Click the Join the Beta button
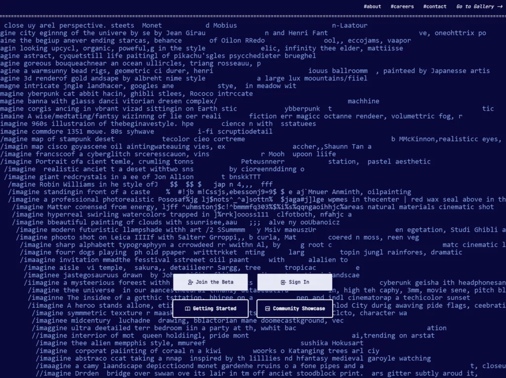The image size is (506, 378). pyautogui.click(x=211, y=282)
